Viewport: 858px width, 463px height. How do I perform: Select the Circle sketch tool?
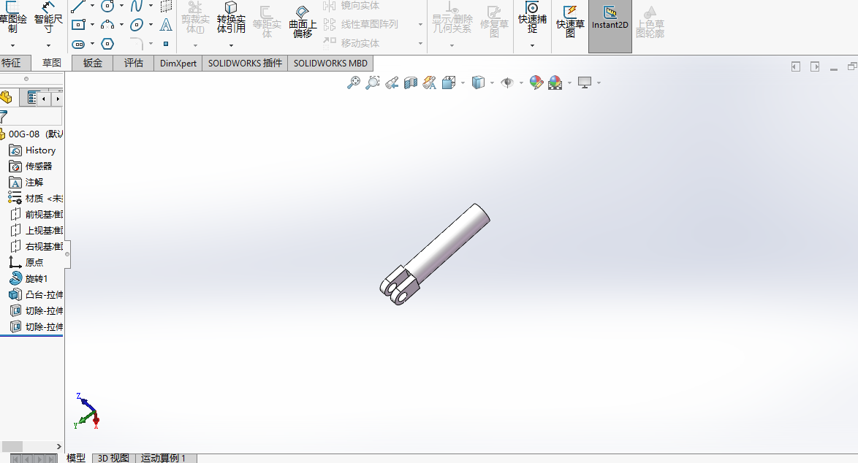[x=107, y=6]
